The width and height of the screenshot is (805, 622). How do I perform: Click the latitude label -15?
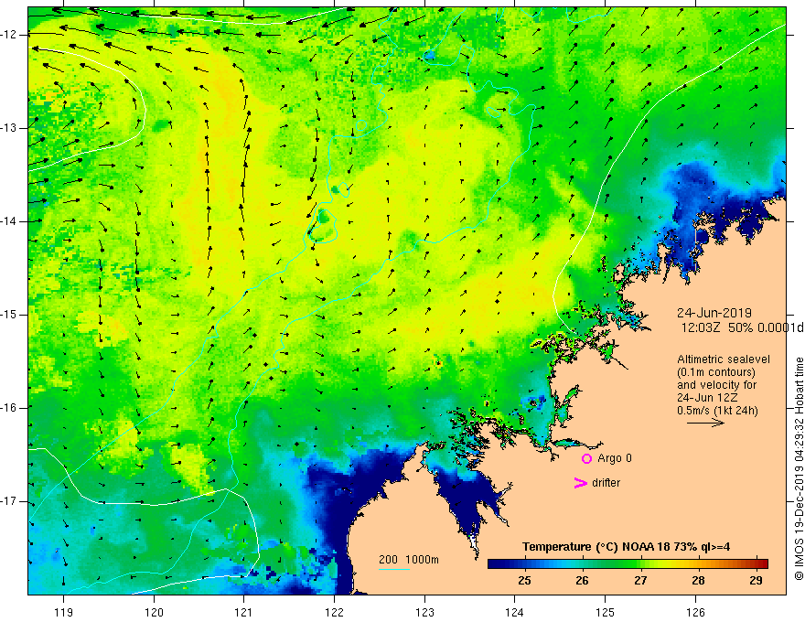point(9,315)
